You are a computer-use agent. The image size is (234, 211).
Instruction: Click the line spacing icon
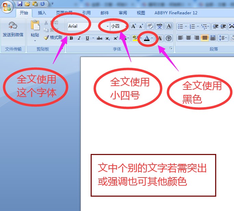(x=221, y=38)
